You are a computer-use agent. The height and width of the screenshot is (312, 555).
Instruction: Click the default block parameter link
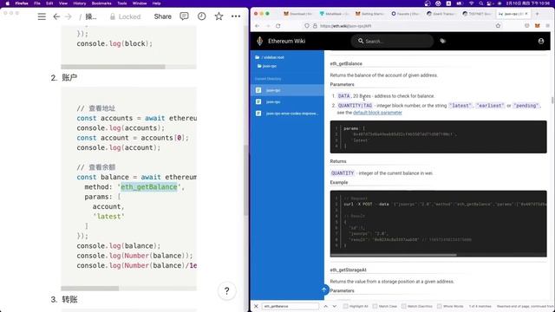pos(377,113)
